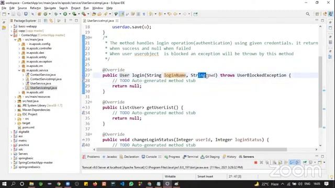The height and width of the screenshot is (188, 335).
Task: Click the Run with Coverage icon
Action: [74, 14]
